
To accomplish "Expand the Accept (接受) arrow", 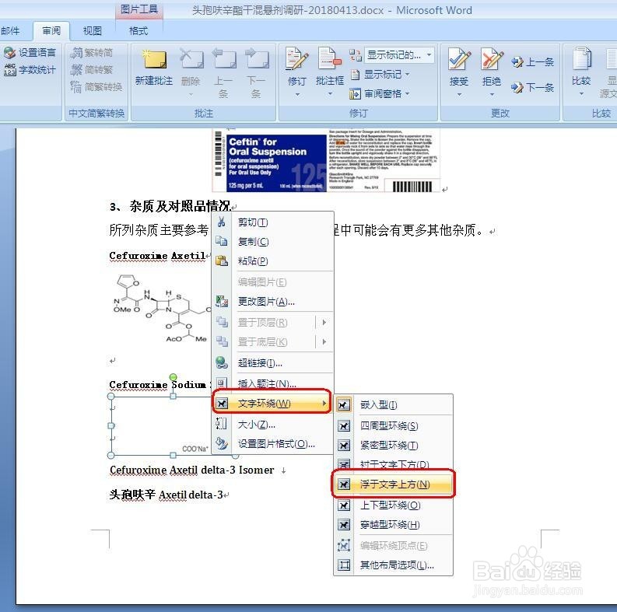I will [459, 95].
